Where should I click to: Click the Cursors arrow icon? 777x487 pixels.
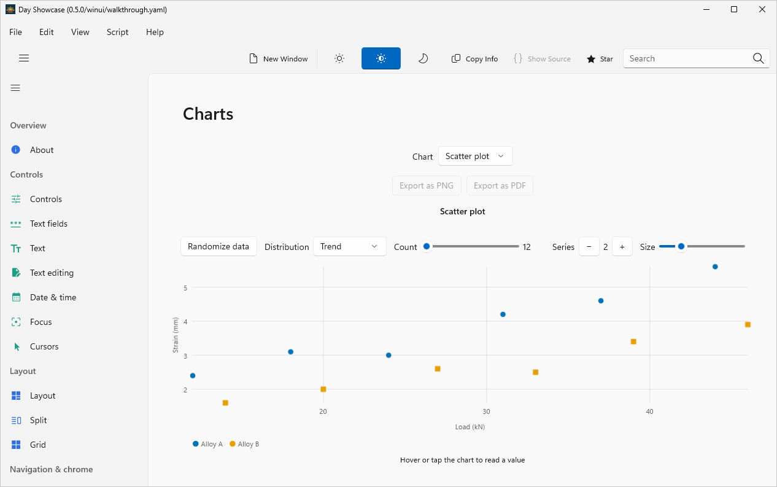coord(17,346)
